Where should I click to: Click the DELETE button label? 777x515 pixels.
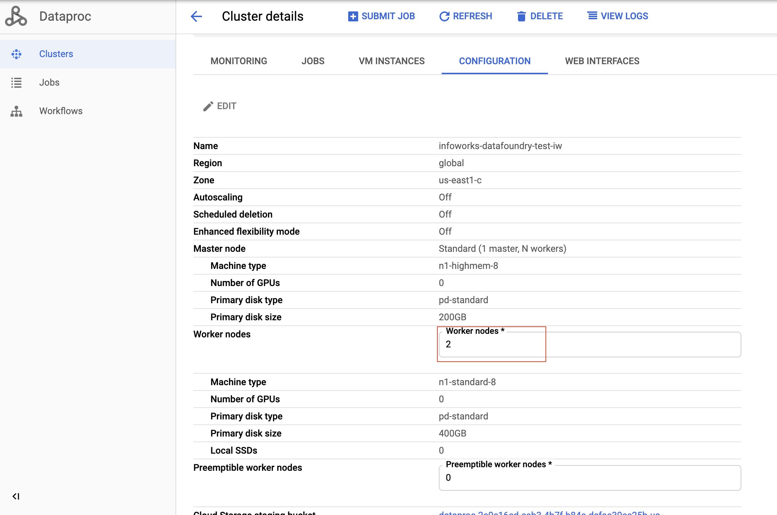tap(547, 16)
